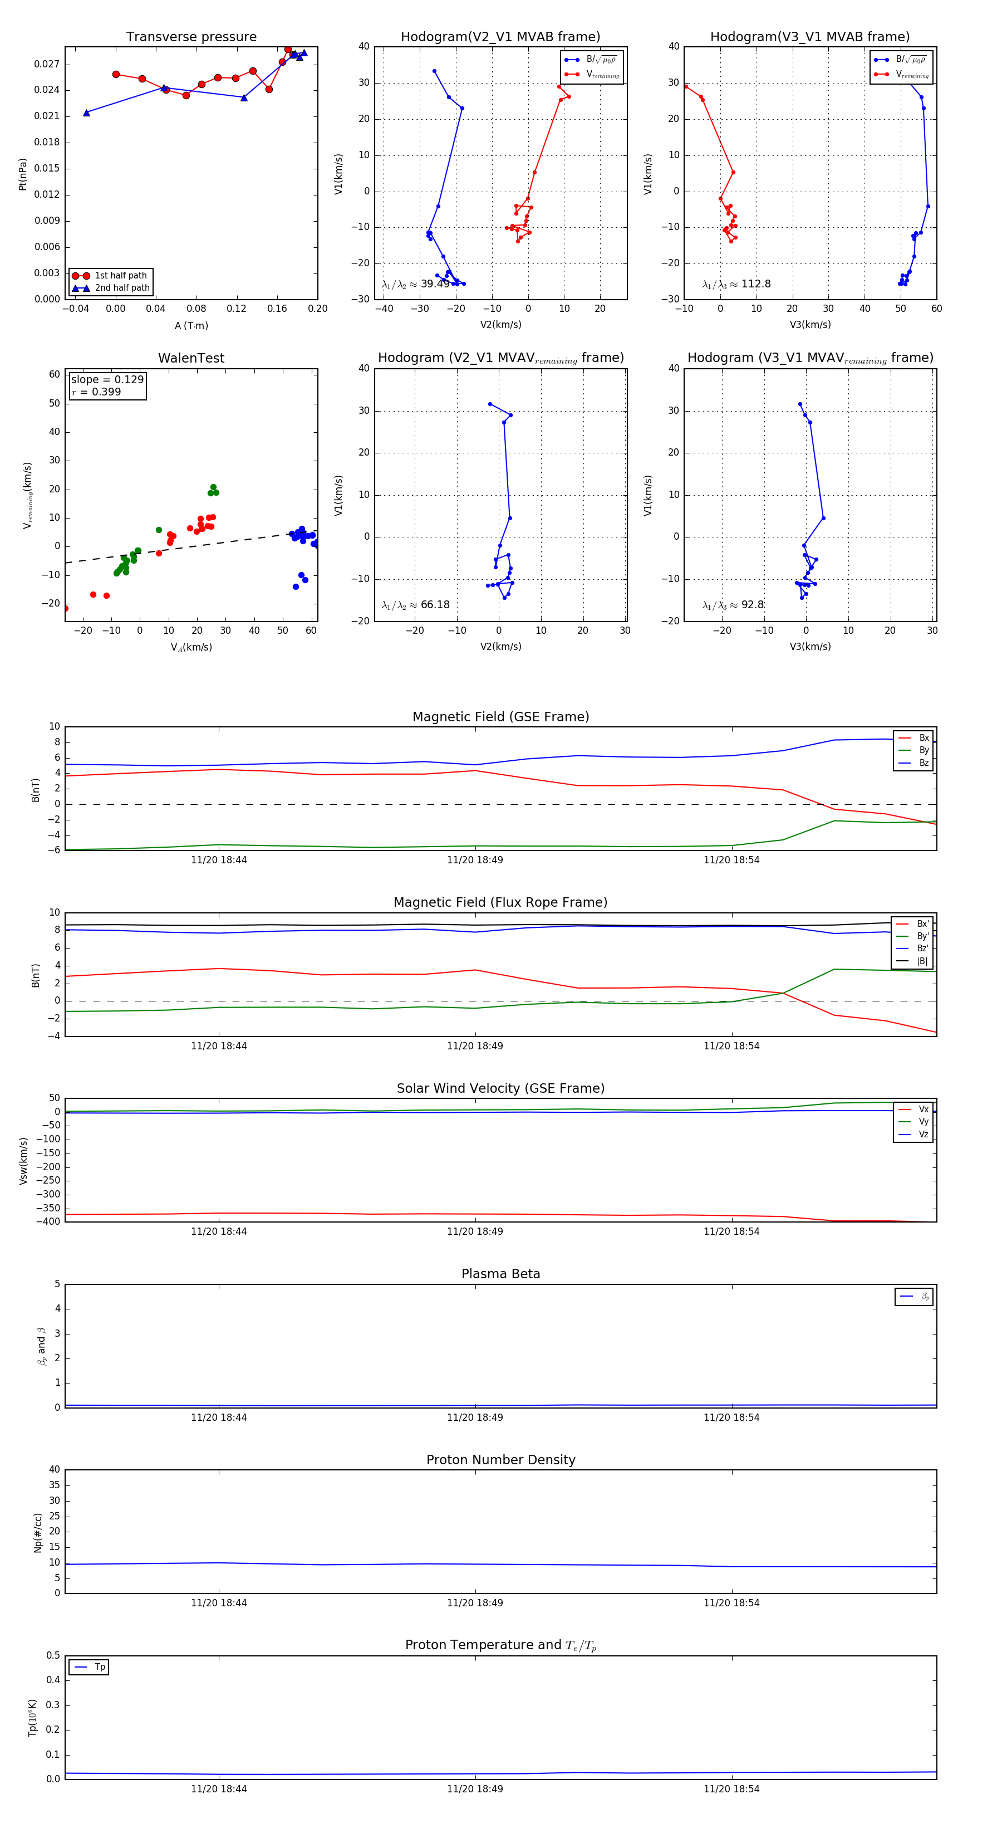The image size is (1002, 1838).
Task: Click the 'Np(#/cc)' y-axis label
Action: (38, 1533)
